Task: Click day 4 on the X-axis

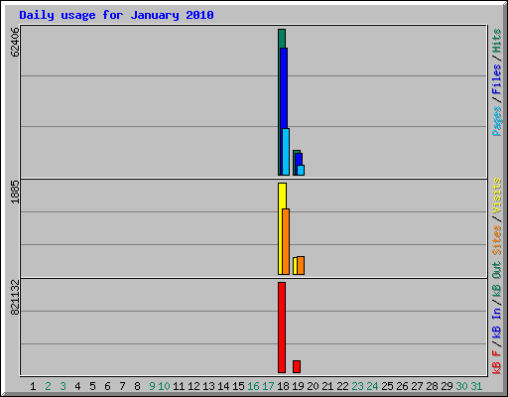Action: (x=77, y=386)
